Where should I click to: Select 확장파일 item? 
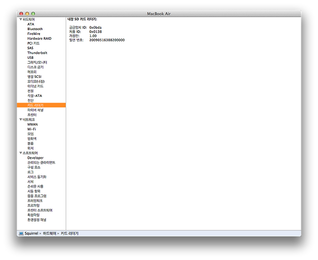click(34, 215)
